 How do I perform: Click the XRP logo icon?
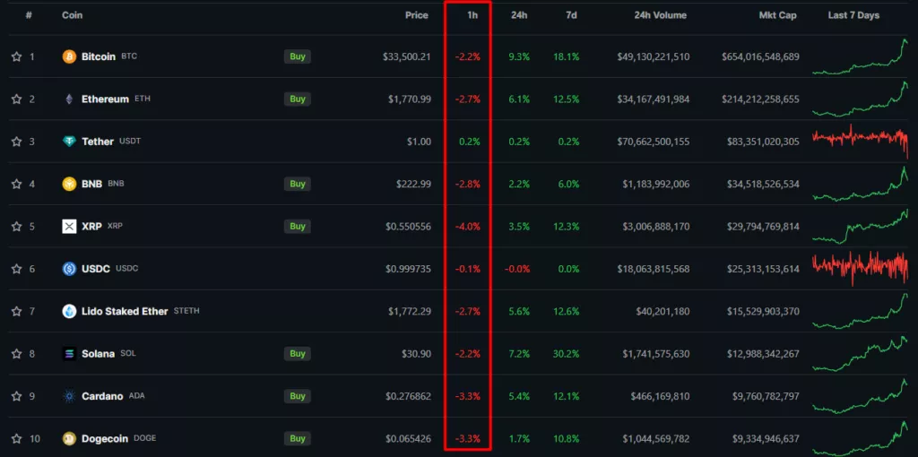(69, 227)
